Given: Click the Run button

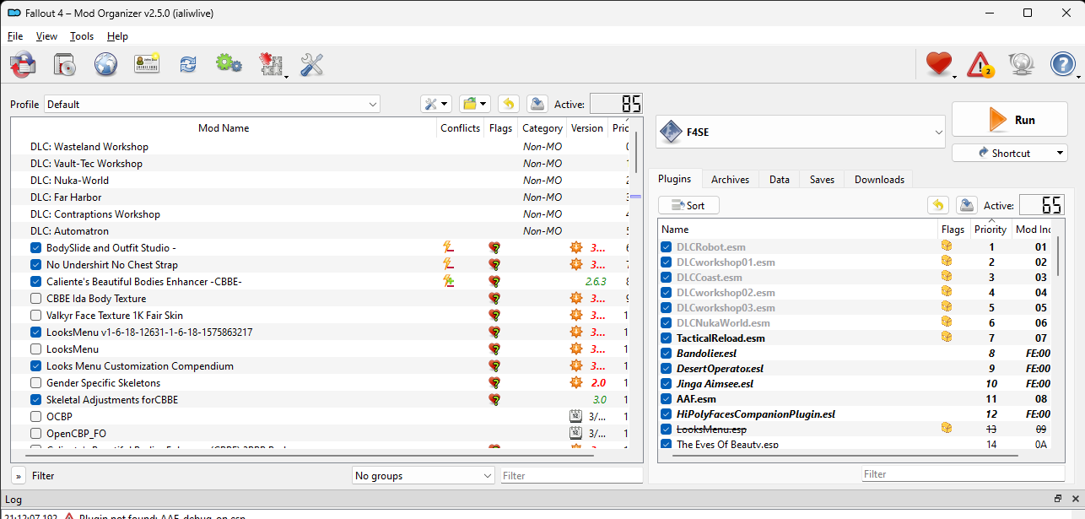Looking at the screenshot, I should (1009, 119).
